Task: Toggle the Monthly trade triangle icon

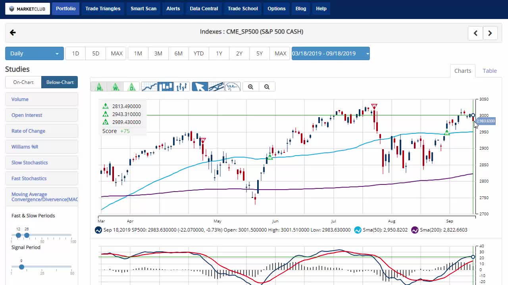Action: point(99,87)
